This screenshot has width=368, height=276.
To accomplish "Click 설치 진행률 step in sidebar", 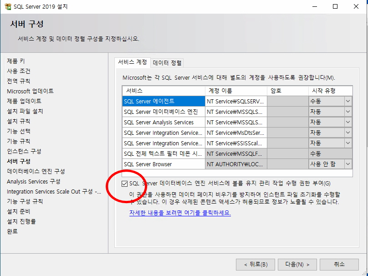I will 21,221.
